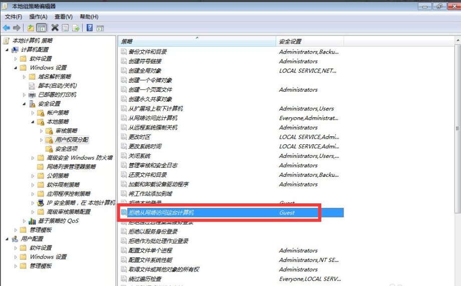
Task: Click the Forward arrow toolbar icon
Action: [17, 28]
